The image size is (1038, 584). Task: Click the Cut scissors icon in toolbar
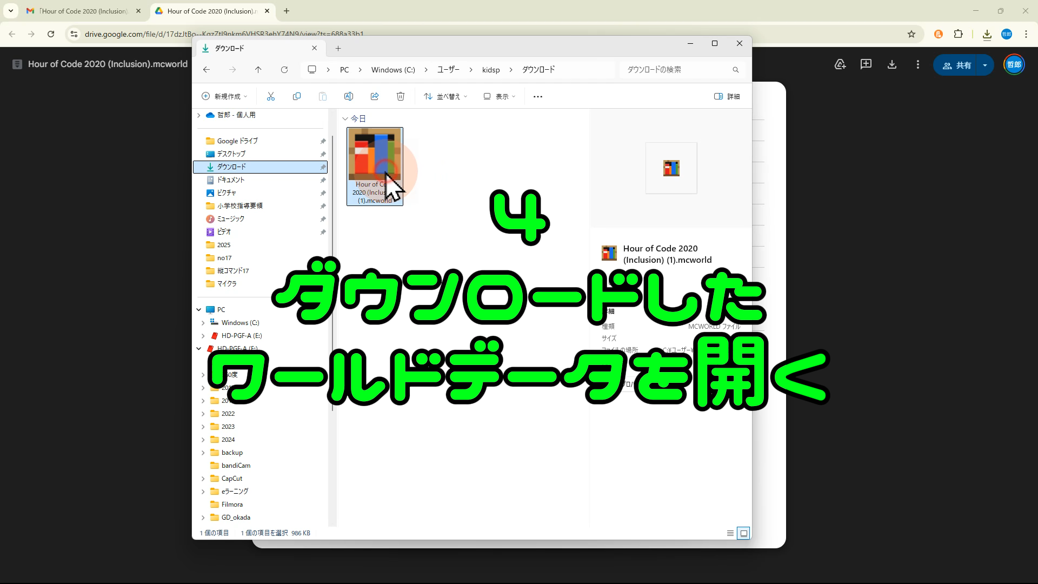tap(271, 96)
